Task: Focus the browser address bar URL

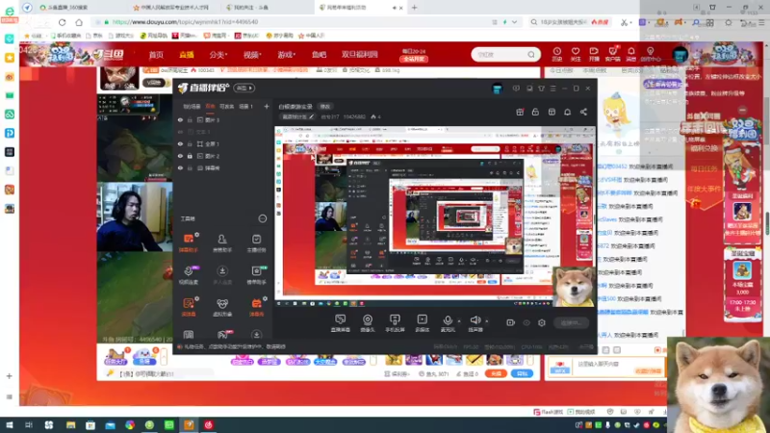Action: click(x=185, y=22)
